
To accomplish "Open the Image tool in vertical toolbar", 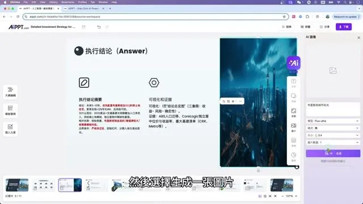I will [x=294, y=127].
